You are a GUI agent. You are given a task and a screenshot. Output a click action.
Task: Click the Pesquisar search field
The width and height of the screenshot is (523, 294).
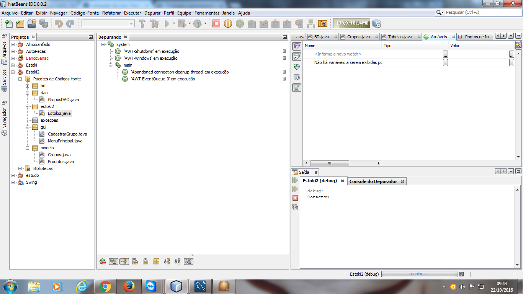[x=483, y=12]
